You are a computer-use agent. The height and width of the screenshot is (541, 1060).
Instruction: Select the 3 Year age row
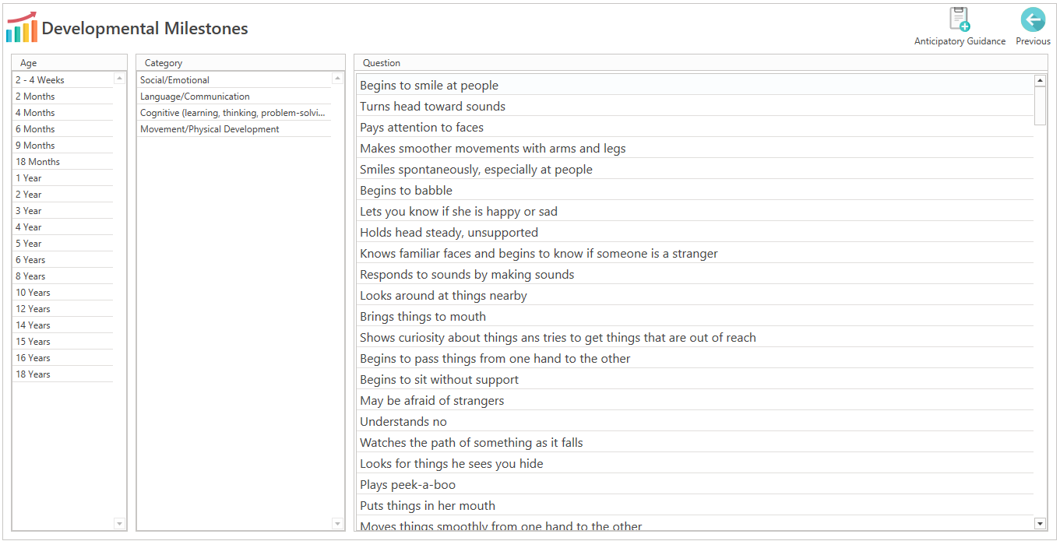pos(62,211)
